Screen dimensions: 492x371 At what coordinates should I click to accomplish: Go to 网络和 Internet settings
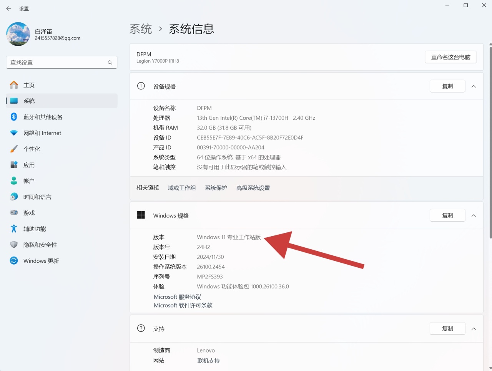pyautogui.click(x=62, y=133)
